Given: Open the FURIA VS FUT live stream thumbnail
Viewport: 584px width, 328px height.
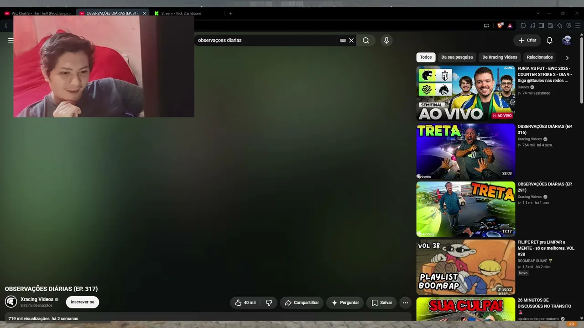Looking at the screenshot, I should point(465,93).
